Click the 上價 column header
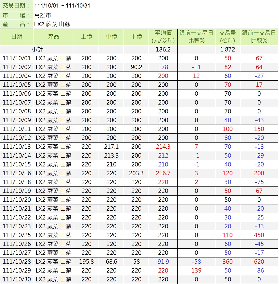The width and height of the screenshot is (279, 284). click(86, 37)
